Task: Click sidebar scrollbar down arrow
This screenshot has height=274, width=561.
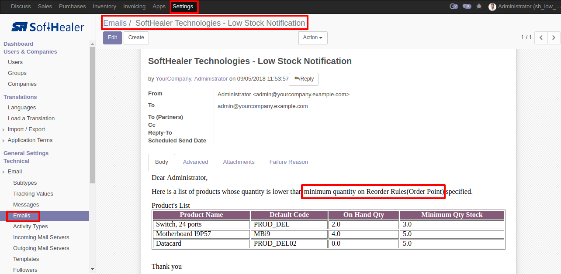Action: 92,269
